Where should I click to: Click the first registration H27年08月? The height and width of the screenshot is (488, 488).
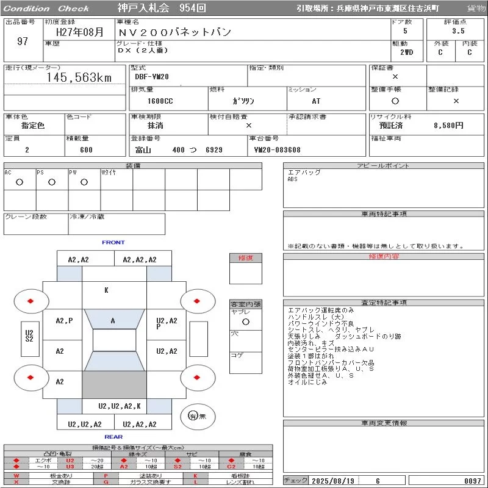pyautogui.click(x=80, y=32)
